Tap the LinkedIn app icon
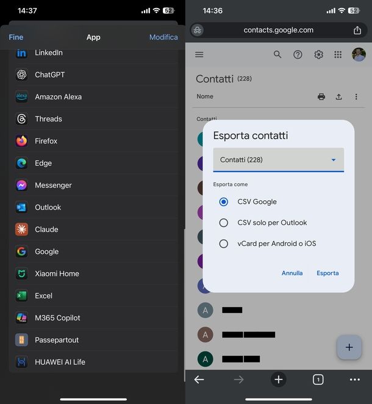The image size is (372, 404). click(x=21, y=53)
